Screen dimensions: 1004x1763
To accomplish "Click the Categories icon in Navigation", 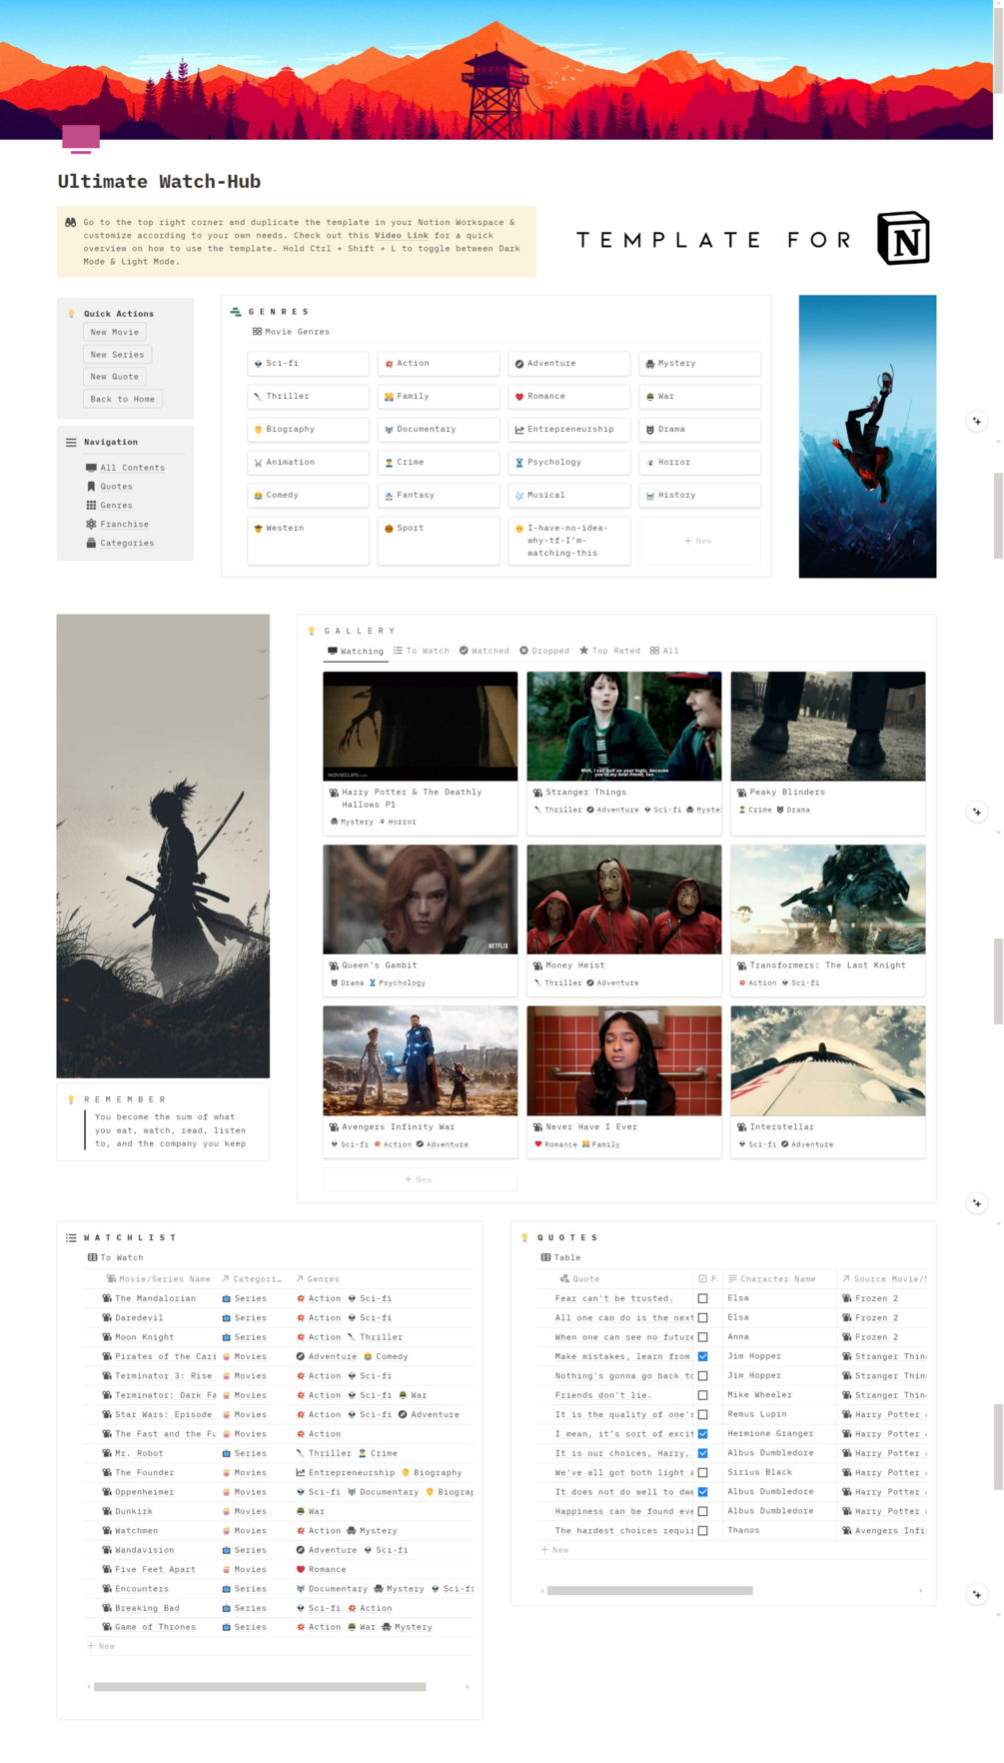I will [x=91, y=543].
